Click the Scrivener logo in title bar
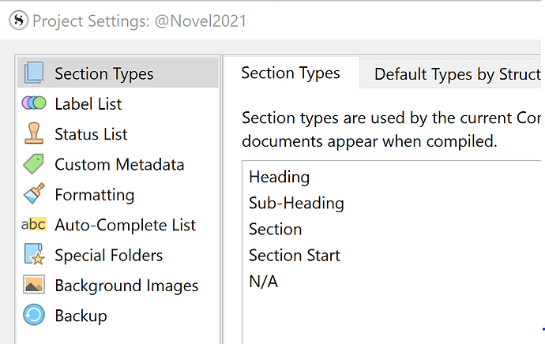This screenshot has height=344, width=545. 18,21
